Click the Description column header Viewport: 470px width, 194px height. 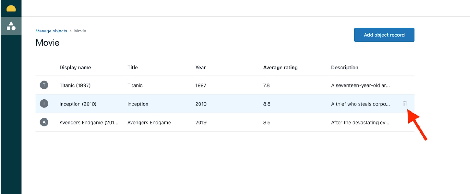coord(345,68)
